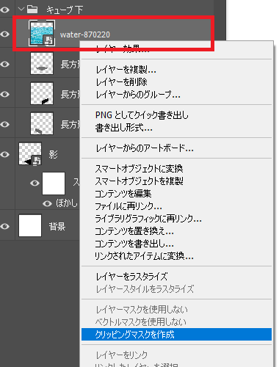
Task: Click smart object badge on 影 thumbnail
Action: click(37, 161)
